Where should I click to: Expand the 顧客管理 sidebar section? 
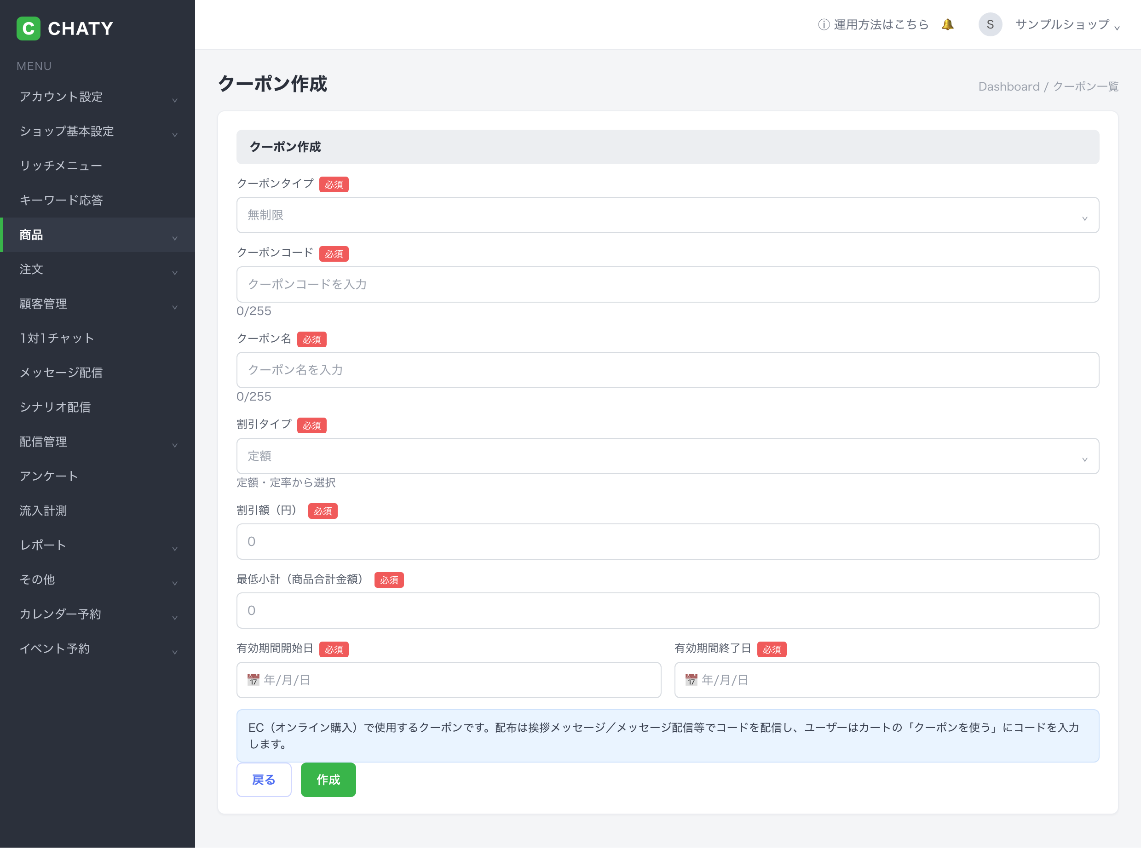coord(98,304)
